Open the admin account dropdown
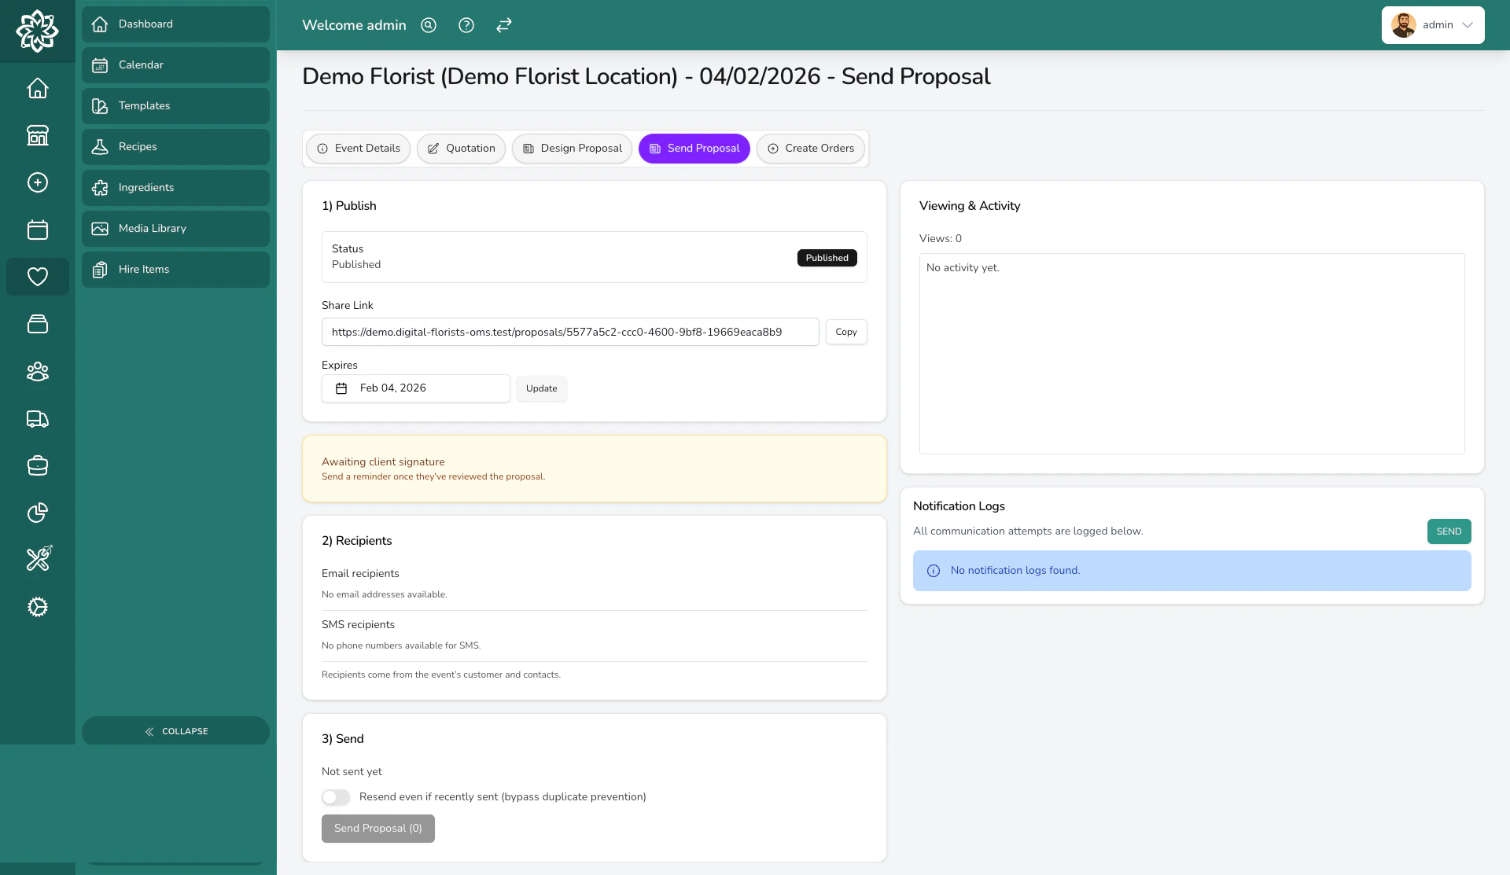Screen dimensions: 1510x875 1433,24
